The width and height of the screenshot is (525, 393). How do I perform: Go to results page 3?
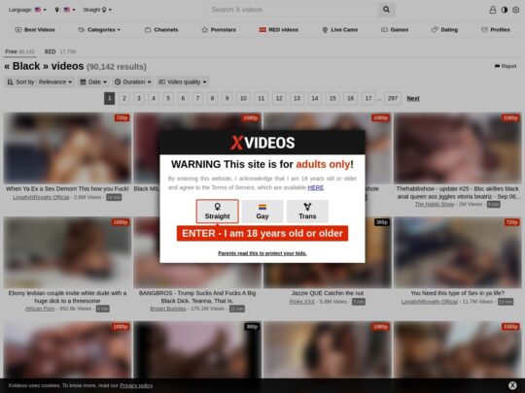pos(139,98)
